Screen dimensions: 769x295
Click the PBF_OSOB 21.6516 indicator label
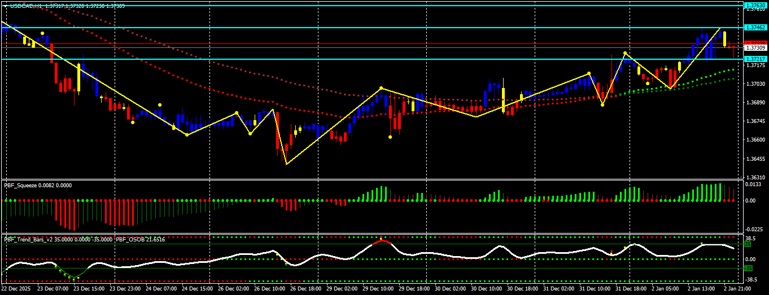click(x=141, y=240)
